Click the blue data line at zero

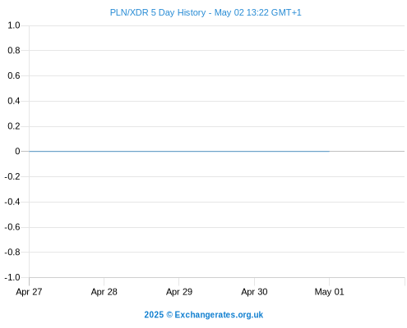[x=179, y=151]
